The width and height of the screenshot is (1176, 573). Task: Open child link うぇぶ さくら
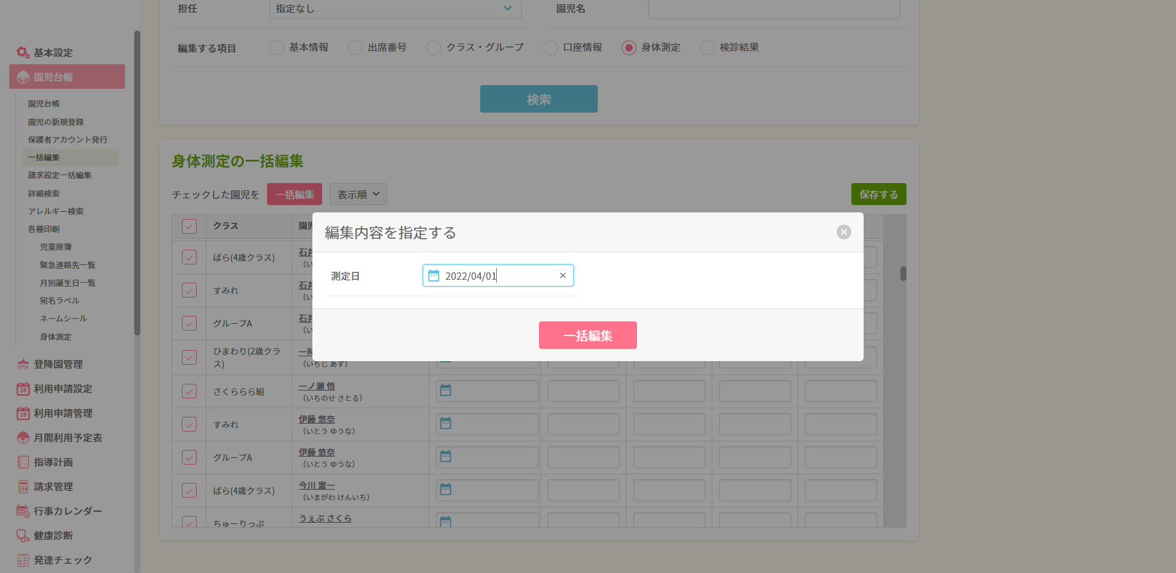pyautogui.click(x=325, y=519)
